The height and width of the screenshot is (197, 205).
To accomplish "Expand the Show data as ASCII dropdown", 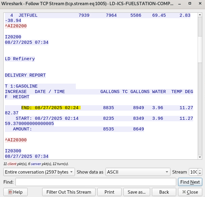I will coord(138,172).
